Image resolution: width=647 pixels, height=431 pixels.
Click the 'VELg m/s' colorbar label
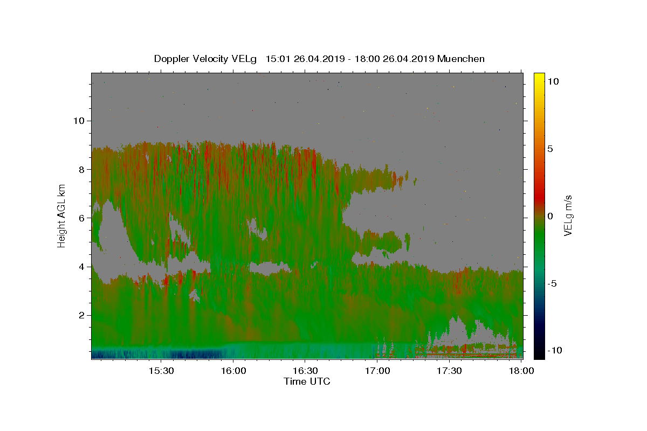coord(568,216)
